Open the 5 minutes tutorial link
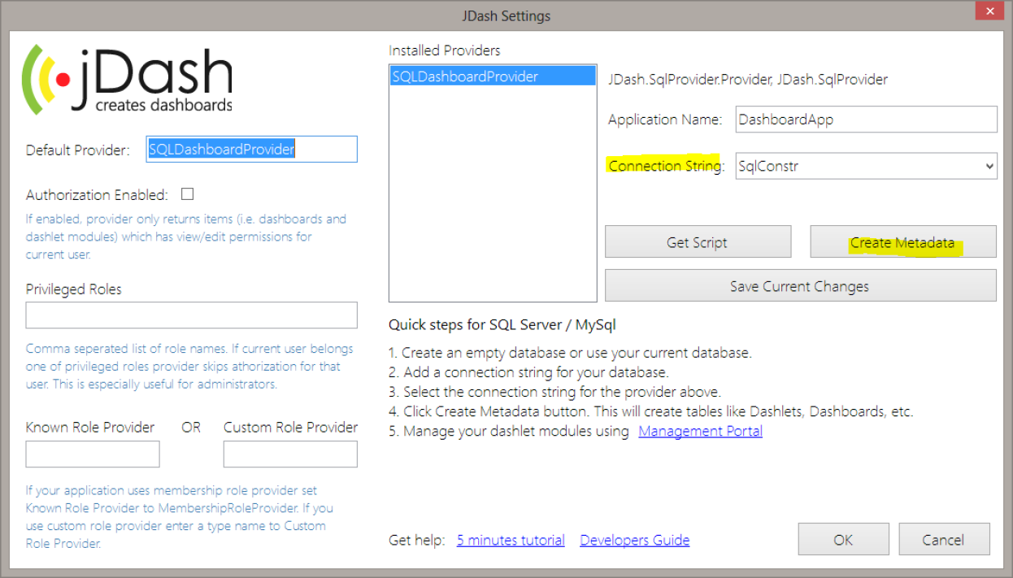The image size is (1013, 578). pyautogui.click(x=511, y=540)
